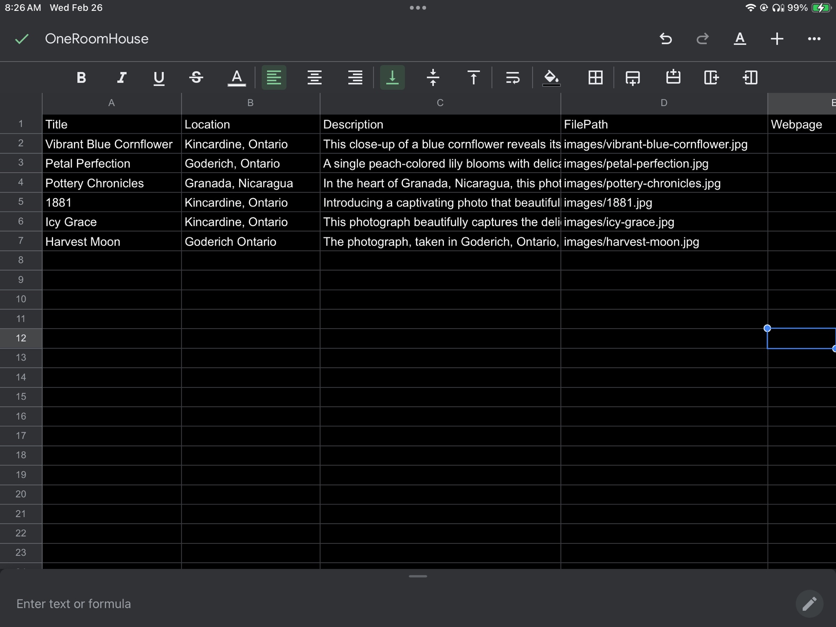Screen dimensions: 836x627
Task: Open the insert plus menu
Action: coord(777,39)
